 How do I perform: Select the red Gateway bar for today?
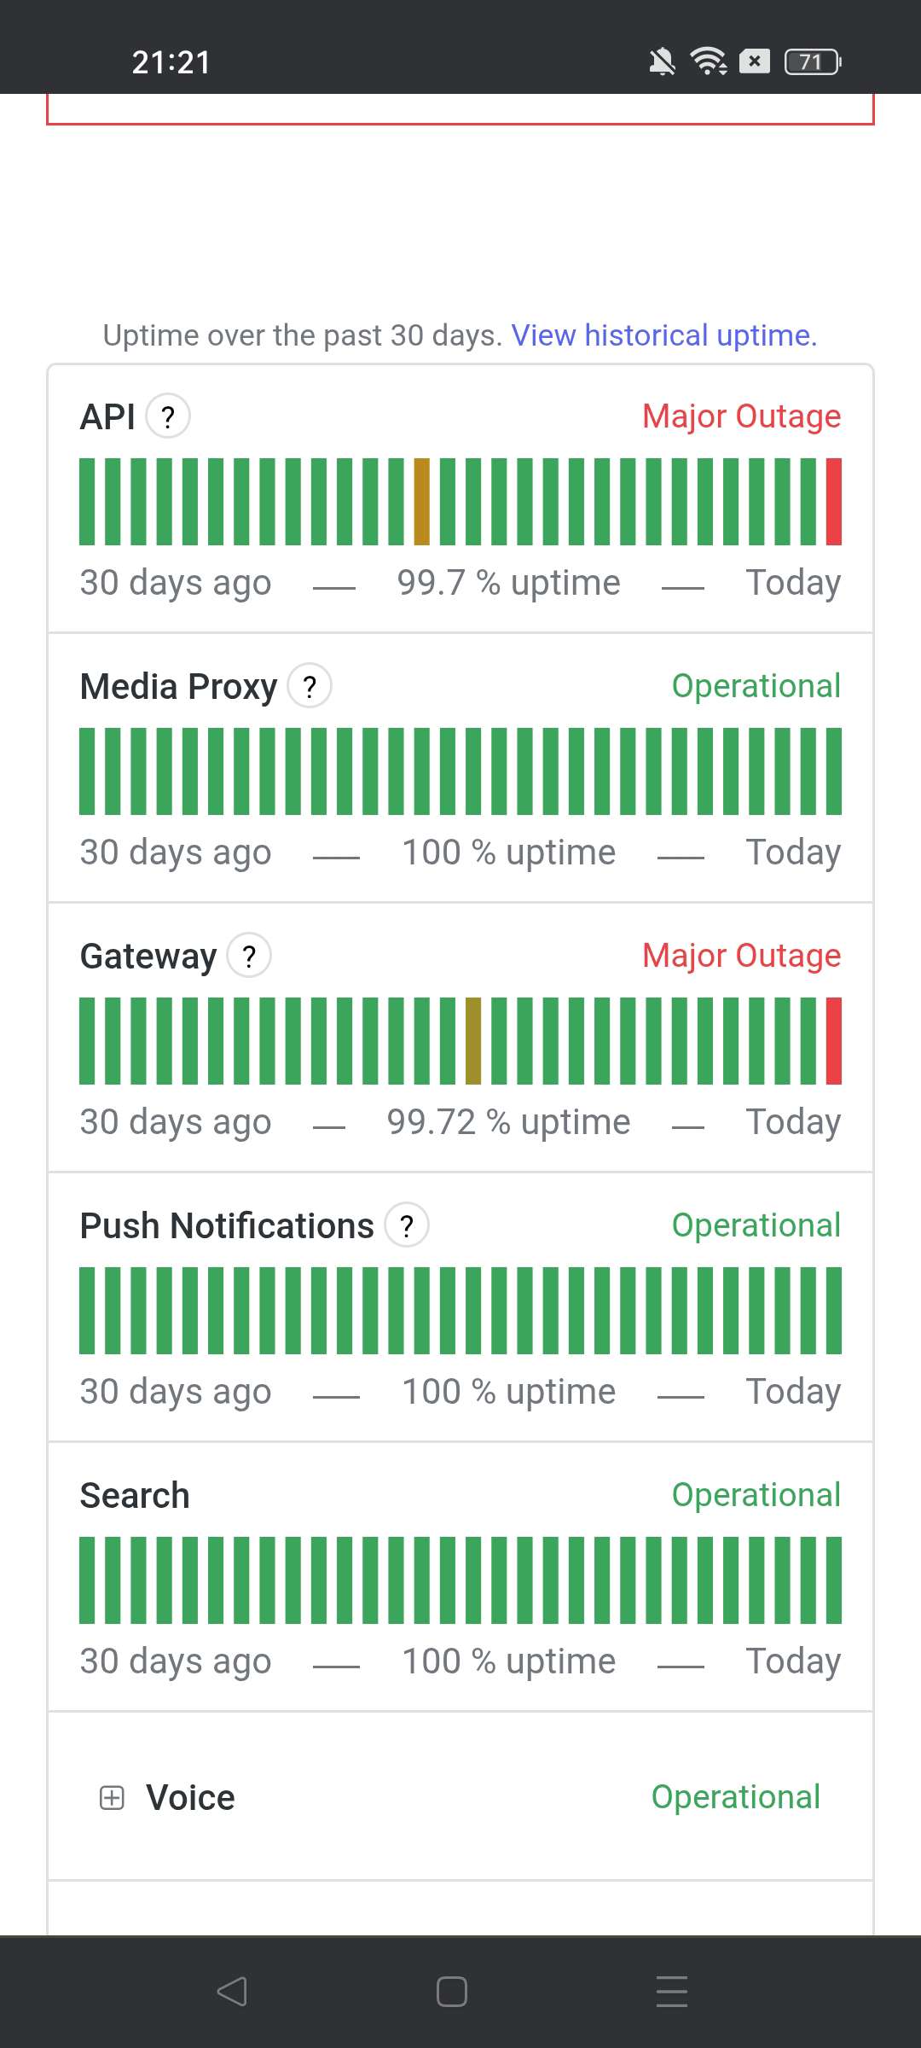pyautogui.click(x=834, y=1041)
